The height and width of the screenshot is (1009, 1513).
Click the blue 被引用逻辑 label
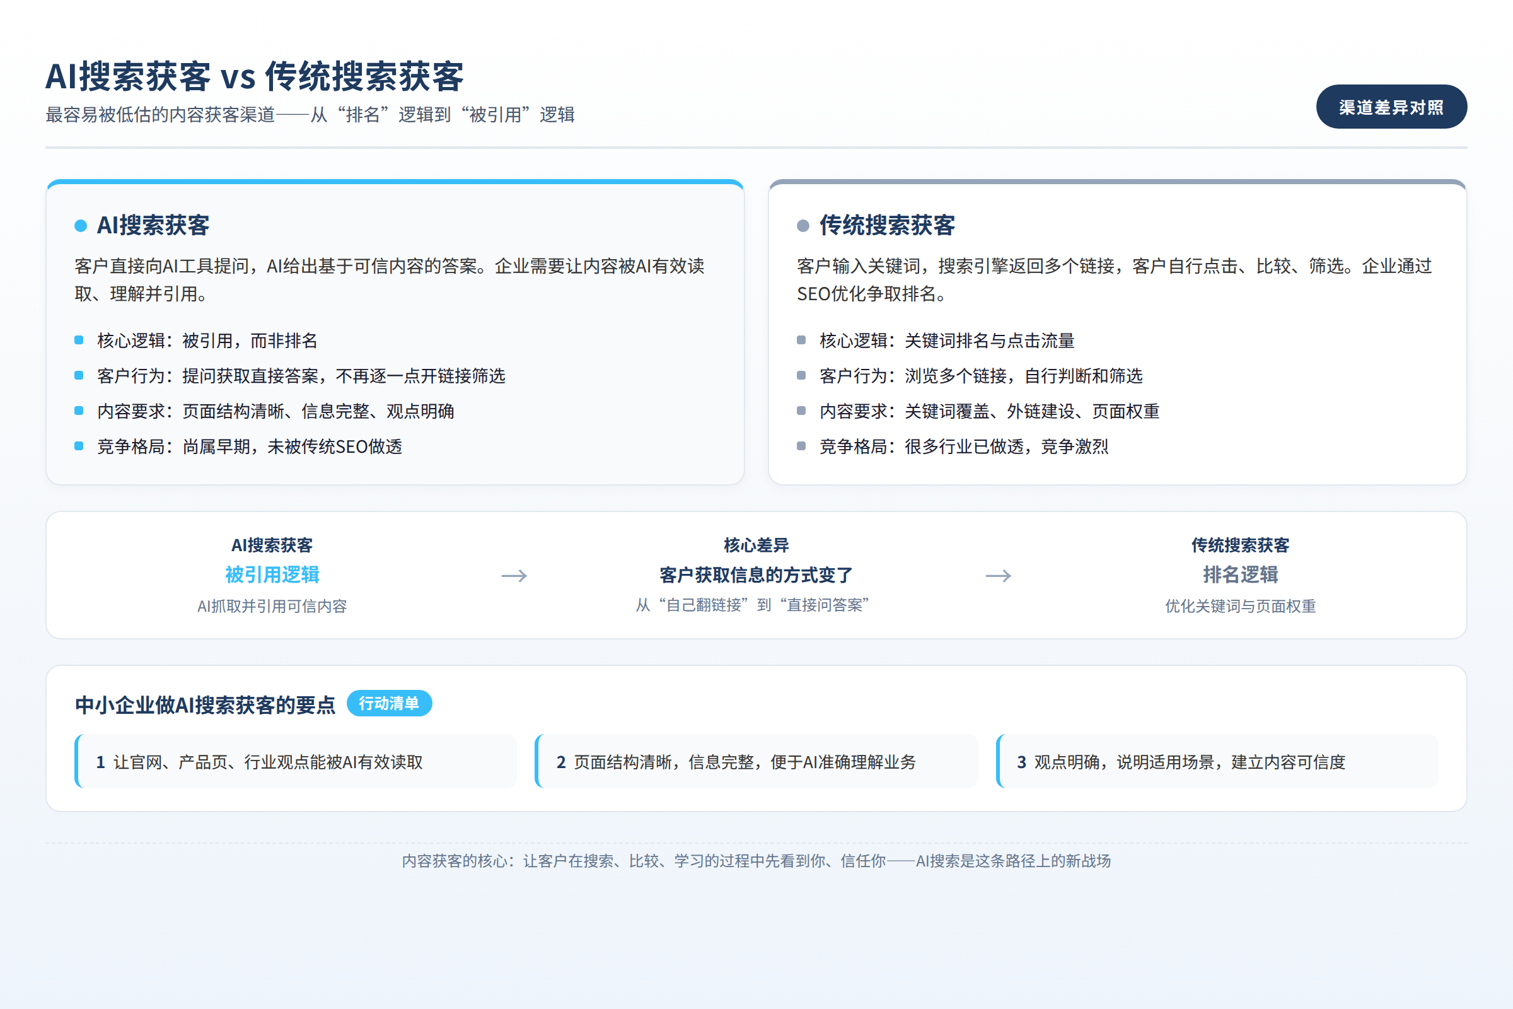pos(272,574)
